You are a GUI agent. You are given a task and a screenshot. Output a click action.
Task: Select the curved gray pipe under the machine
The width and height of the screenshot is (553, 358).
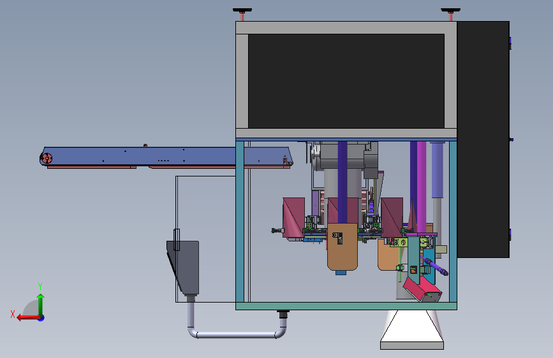[238, 324]
